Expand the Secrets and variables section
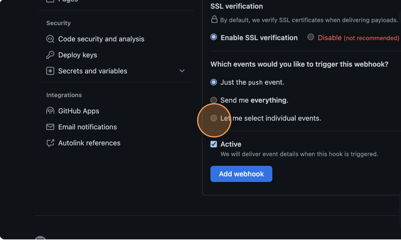 point(182,71)
